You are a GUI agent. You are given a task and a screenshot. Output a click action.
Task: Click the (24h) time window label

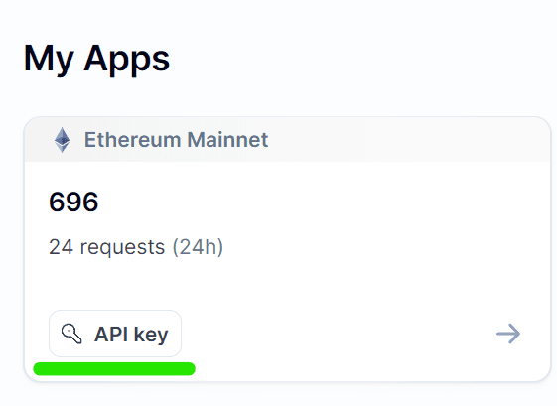198,247
